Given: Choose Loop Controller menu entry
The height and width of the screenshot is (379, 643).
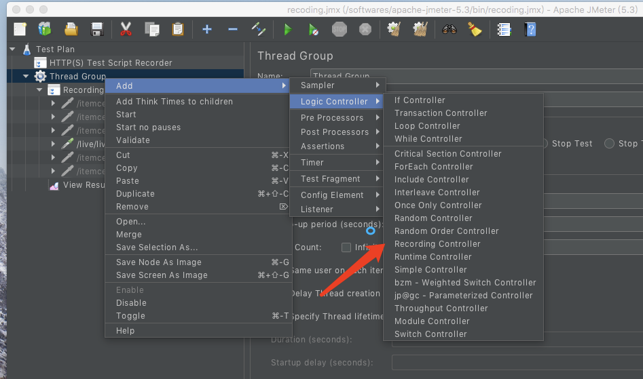Looking at the screenshot, I should pyautogui.click(x=463, y=126).
